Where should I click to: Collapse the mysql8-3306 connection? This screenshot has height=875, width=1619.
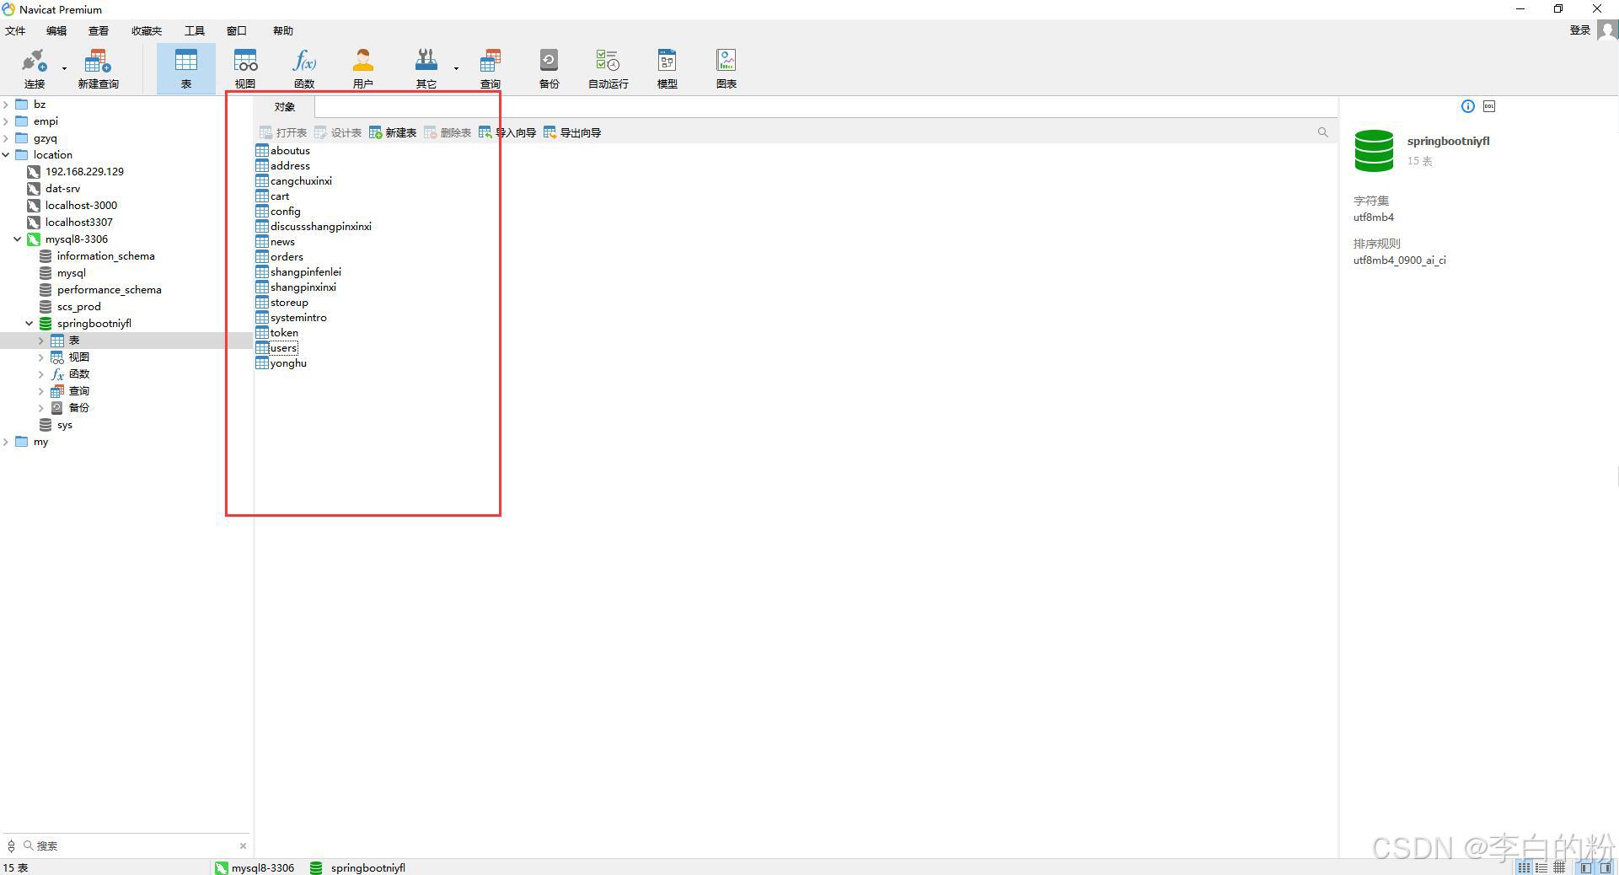pyautogui.click(x=17, y=239)
